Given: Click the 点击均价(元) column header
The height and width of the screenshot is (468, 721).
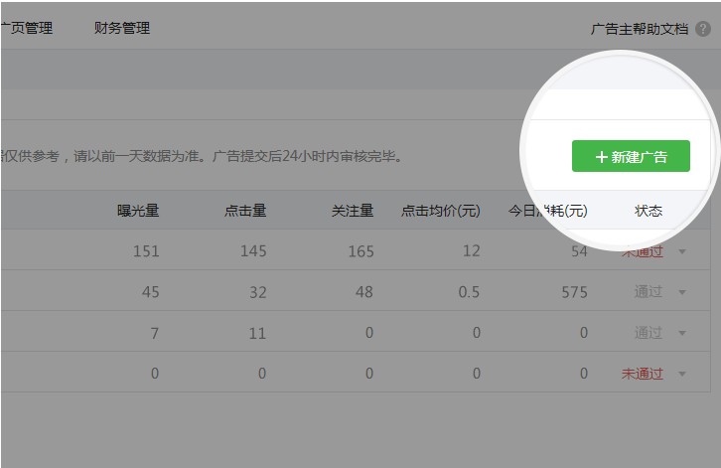Looking at the screenshot, I should [440, 211].
